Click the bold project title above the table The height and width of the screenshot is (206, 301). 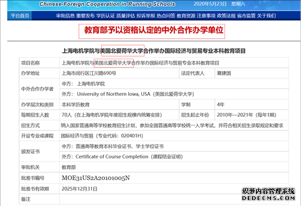click(x=154, y=51)
